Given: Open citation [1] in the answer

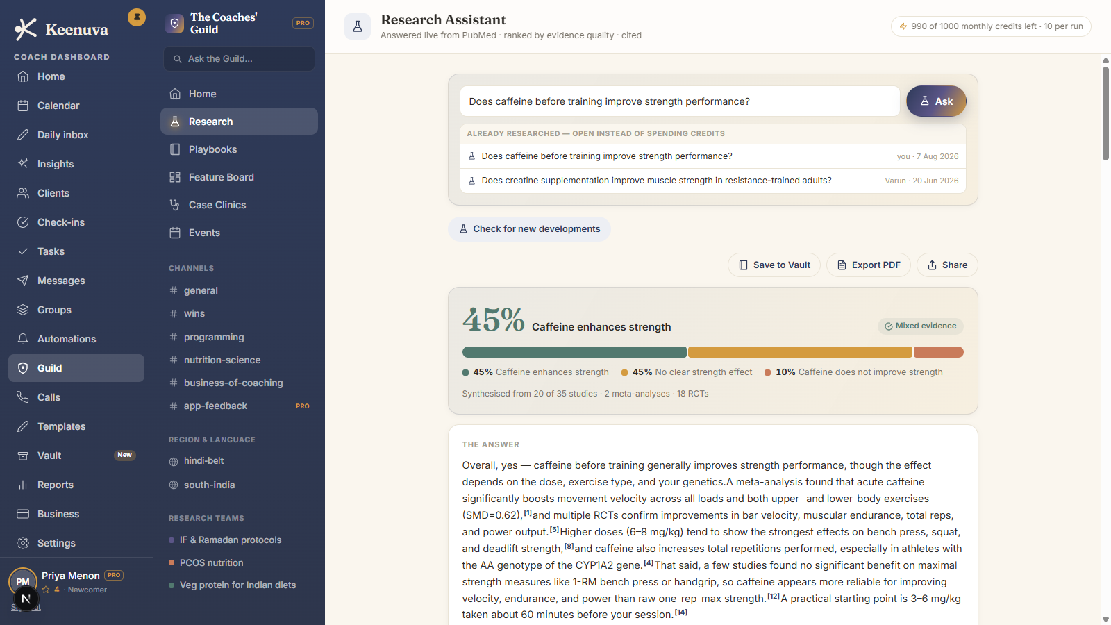Looking at the screenshot, I should (x=528, y=512).
